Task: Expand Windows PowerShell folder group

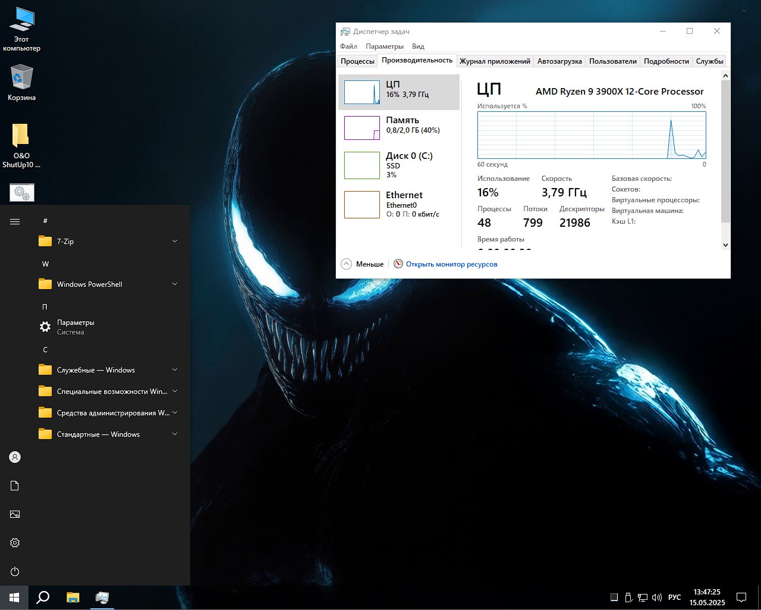Action: [107, 284]
